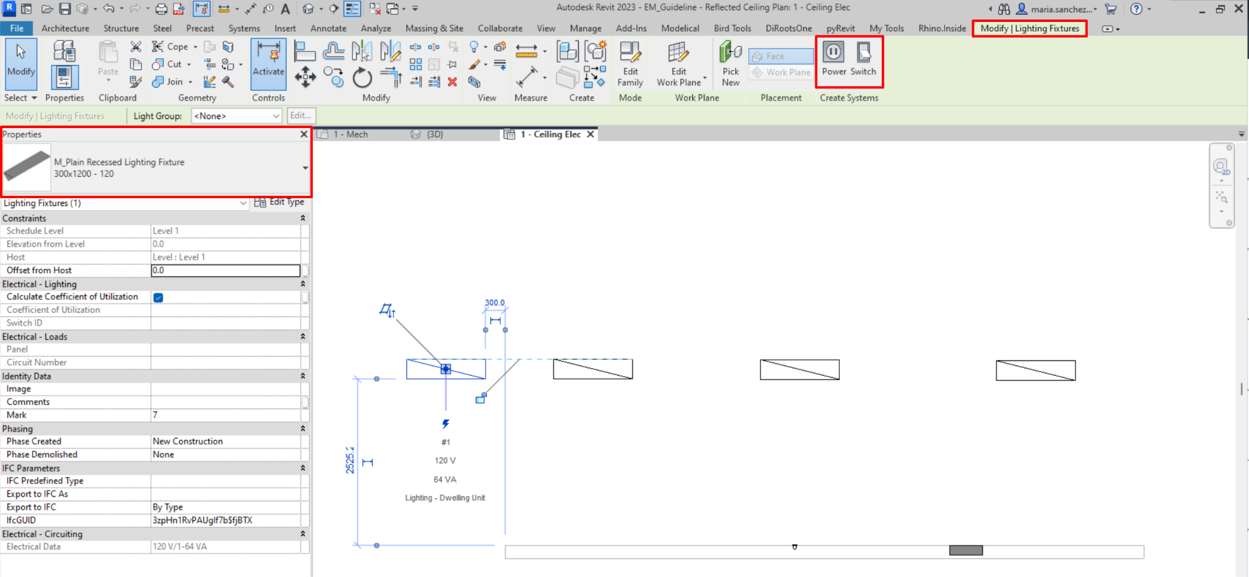
Task: Click the Power system button
Action: coord(834,59)
